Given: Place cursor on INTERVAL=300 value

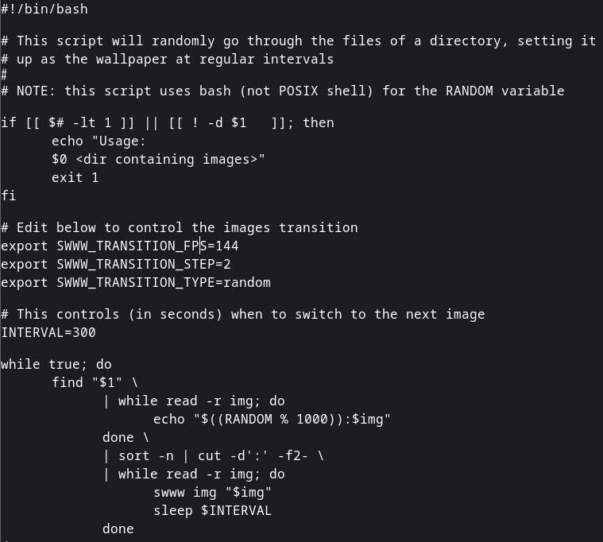Looking at the screenshot, I should point(84,333).
